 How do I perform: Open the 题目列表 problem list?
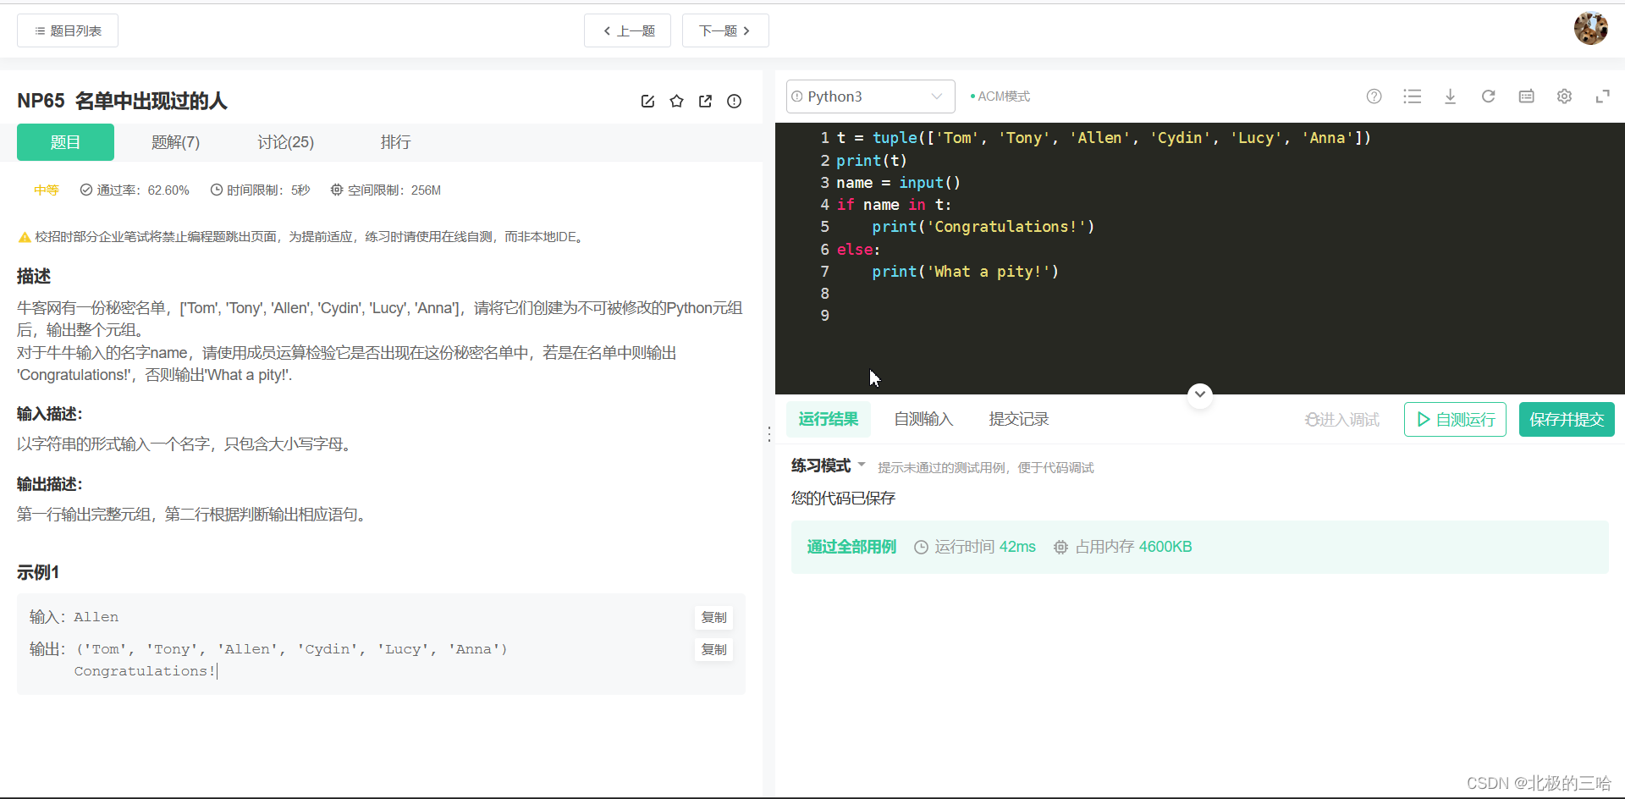(68, 30)
